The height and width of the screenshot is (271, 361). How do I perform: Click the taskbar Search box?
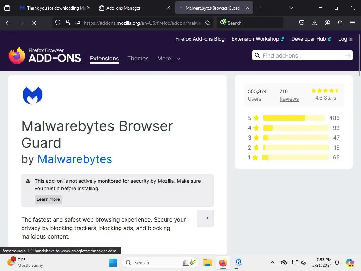click(160, 263)
